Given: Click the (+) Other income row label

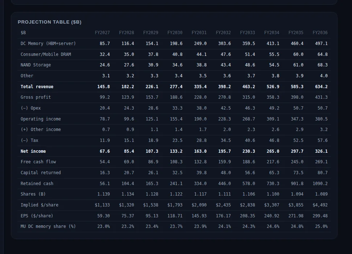Looking at the screenshot, I should point(41,130).
